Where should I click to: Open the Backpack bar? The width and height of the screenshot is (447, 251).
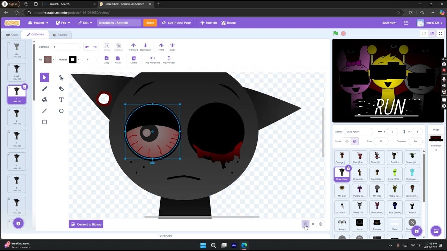165,236
